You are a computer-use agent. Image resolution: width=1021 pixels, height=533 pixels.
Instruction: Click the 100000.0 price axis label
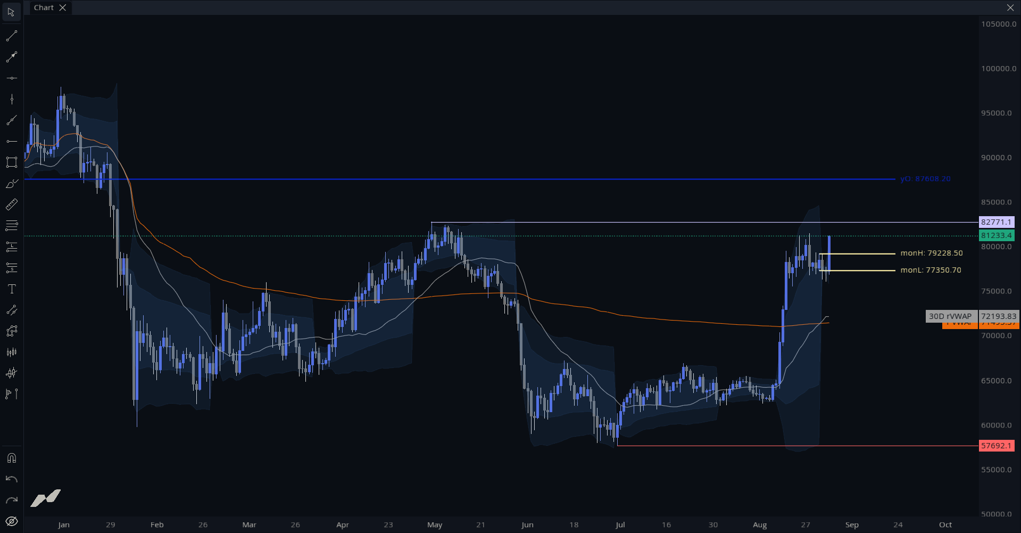999,69
